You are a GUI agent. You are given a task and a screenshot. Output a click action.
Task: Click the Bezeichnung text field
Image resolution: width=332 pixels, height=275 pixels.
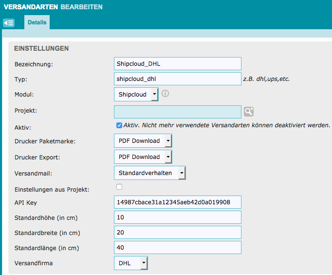point(177,63)
